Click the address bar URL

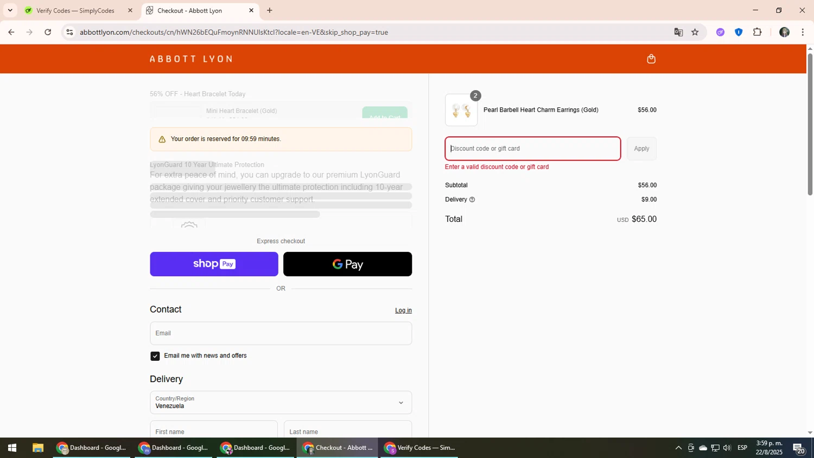pos(234,32)
